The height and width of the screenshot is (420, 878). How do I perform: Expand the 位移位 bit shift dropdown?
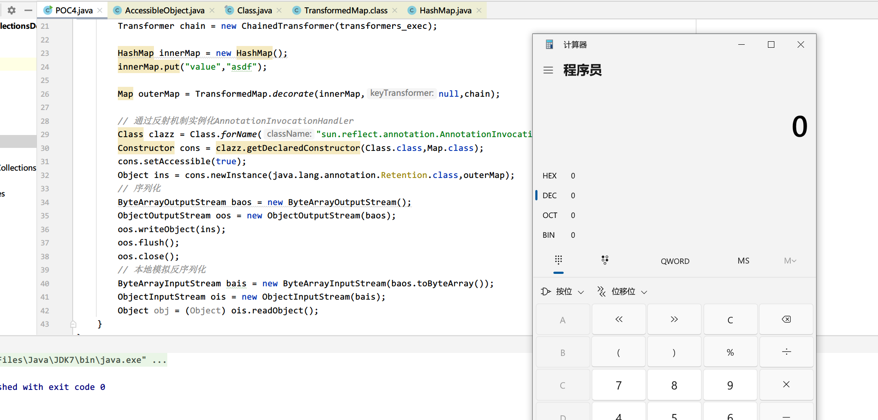click(x=622, y=292)
